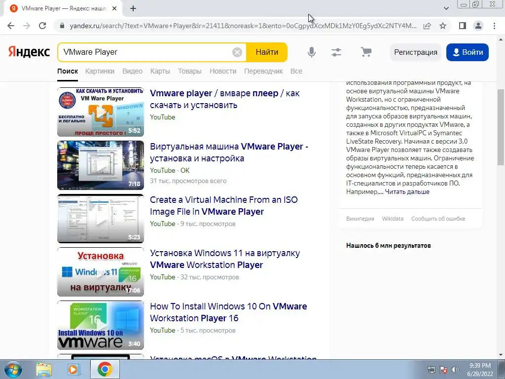Start voice search with microphone icon

(312, 52)
